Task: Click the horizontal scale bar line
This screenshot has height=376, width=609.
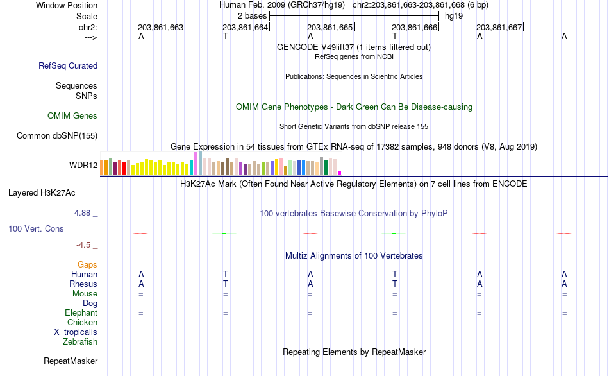Action: click(x=355, y=16)
